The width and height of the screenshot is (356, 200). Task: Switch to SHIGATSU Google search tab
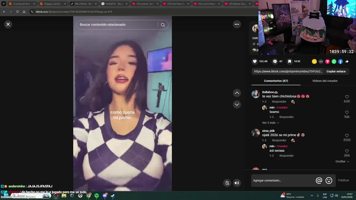click(114, 4)
